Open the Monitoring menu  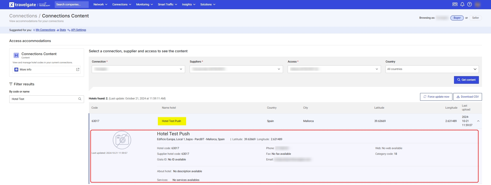tap(144, 4)
